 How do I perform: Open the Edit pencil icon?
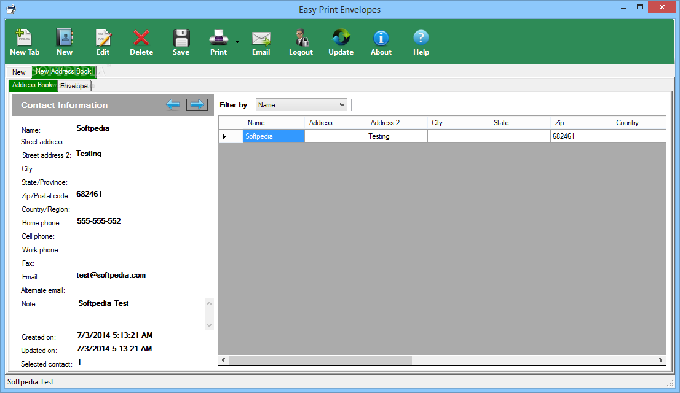103,37
